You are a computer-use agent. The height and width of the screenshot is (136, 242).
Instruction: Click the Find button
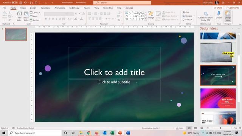(186, 12)
